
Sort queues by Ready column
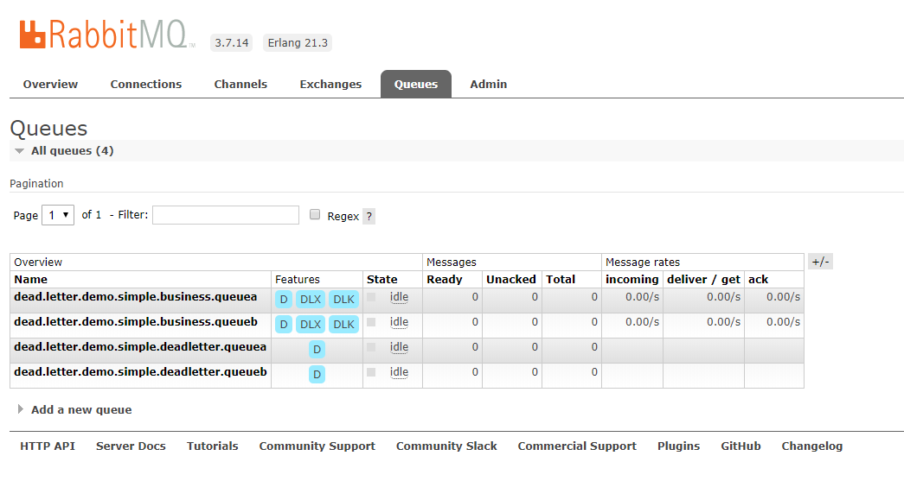[x=444, y=279]
